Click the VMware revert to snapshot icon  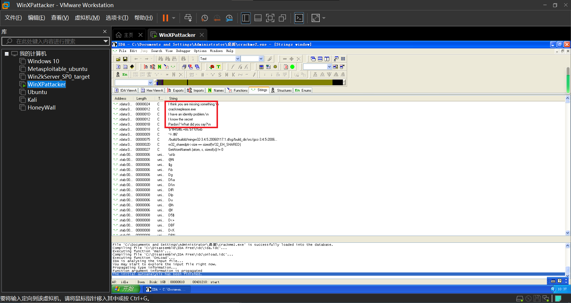click(x=217, y=18)
